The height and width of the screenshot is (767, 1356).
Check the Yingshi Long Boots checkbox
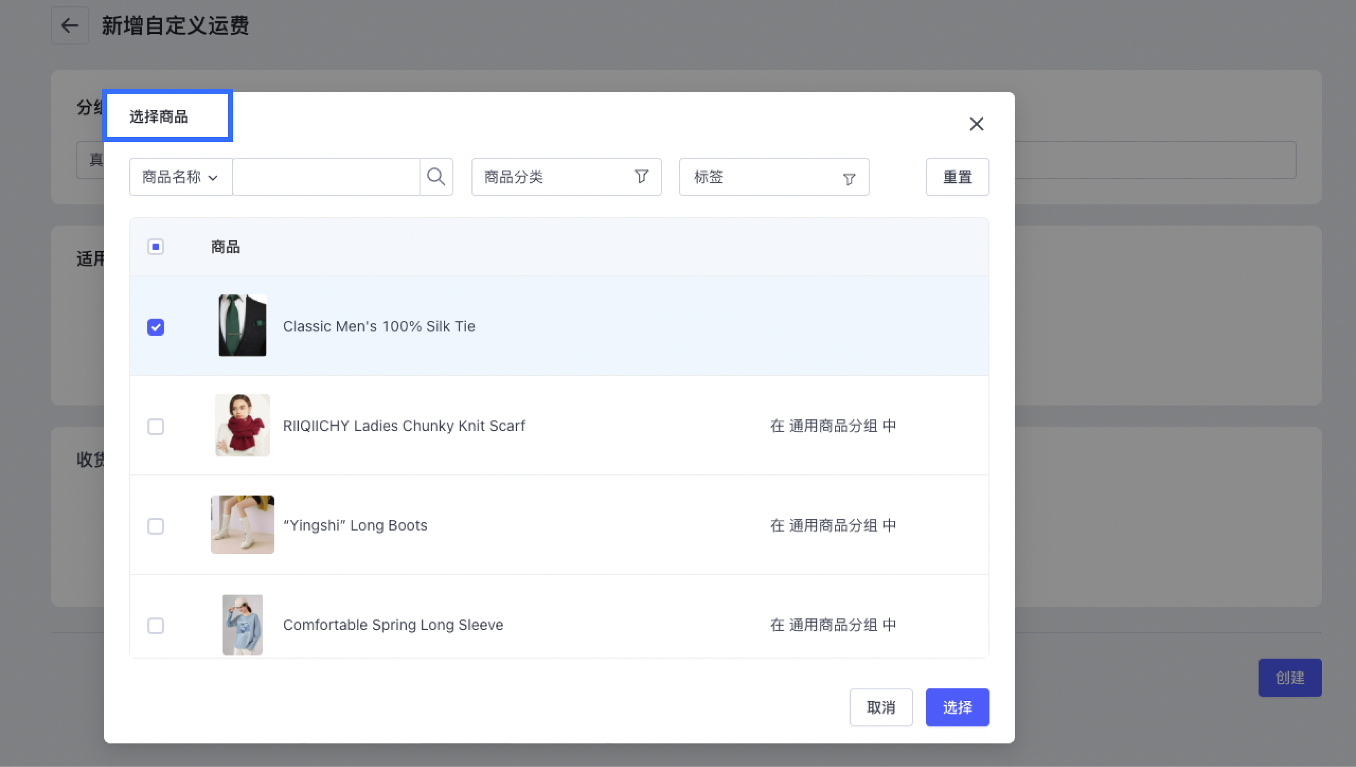(x=156, y=526)
